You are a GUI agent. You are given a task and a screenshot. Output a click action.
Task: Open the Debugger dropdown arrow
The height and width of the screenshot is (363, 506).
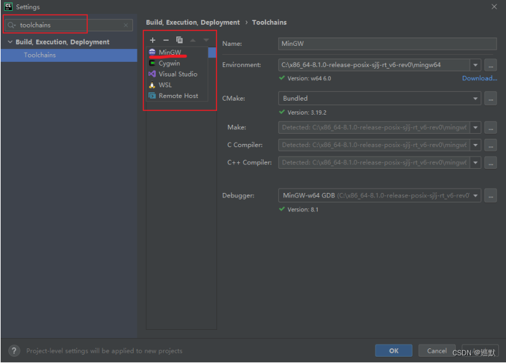(x=475, y=196)
